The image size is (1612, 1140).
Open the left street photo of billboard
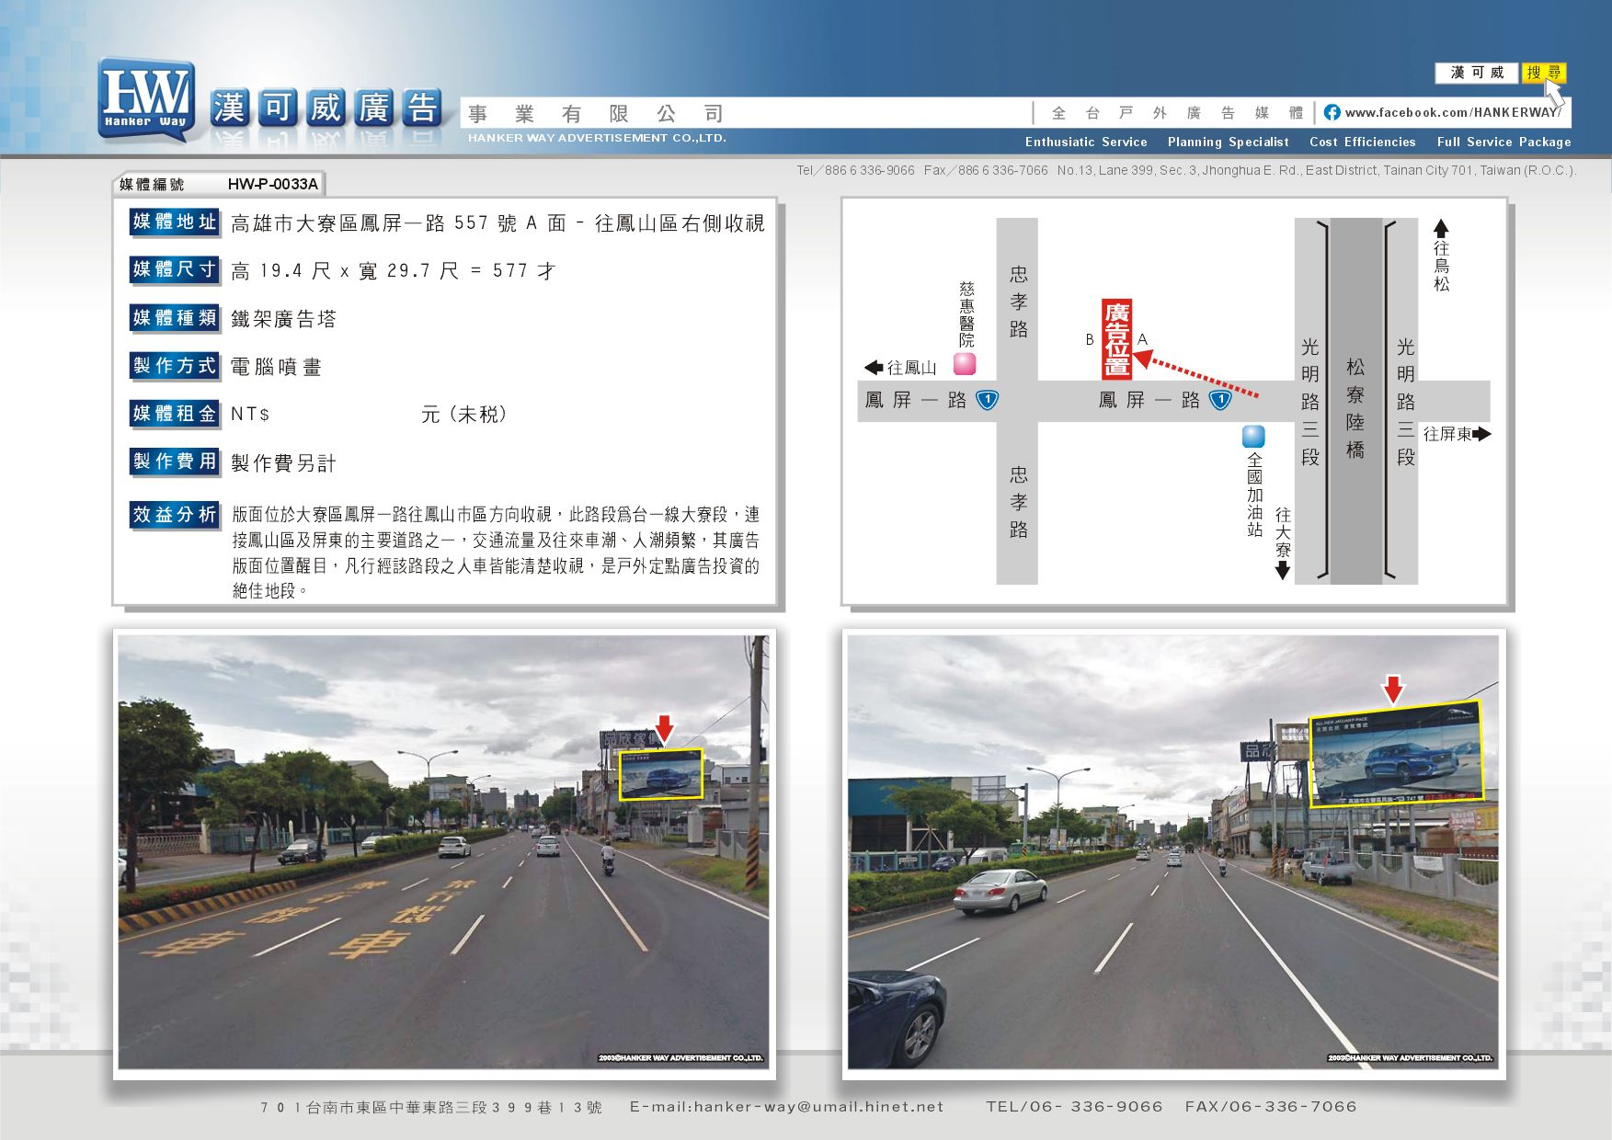click(x=444, y=852)
